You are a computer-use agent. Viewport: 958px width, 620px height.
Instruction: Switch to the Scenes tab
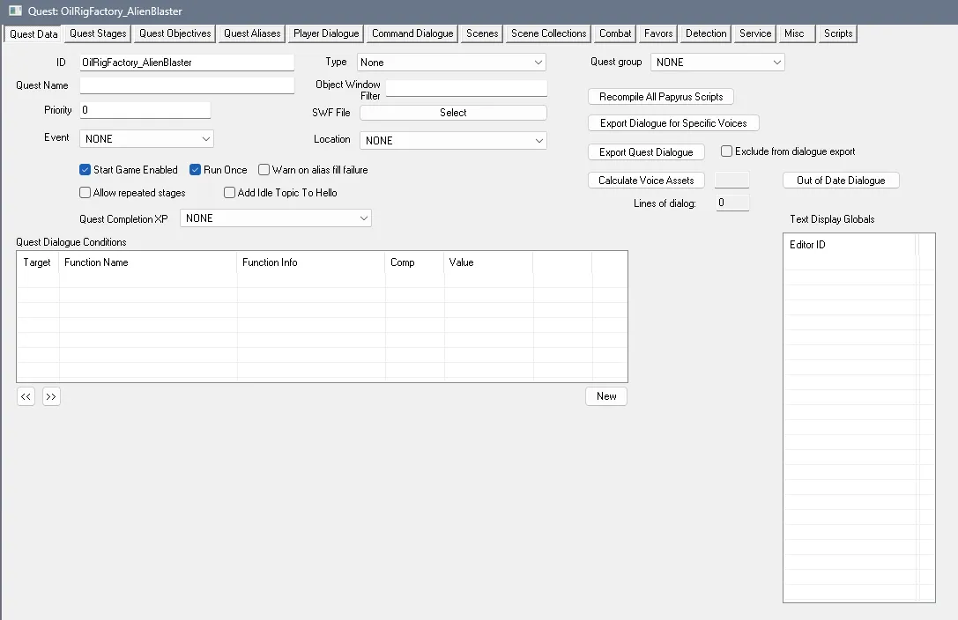(x=481, y=33)
